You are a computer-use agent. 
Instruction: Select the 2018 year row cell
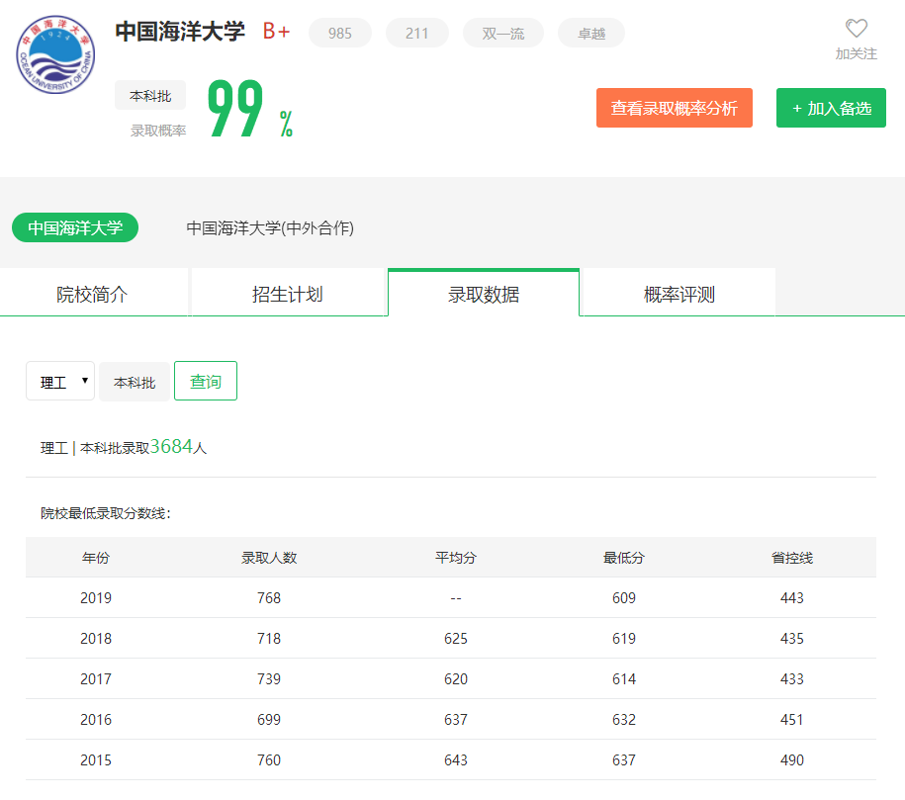pyautogui.click(x=96, y=639)
